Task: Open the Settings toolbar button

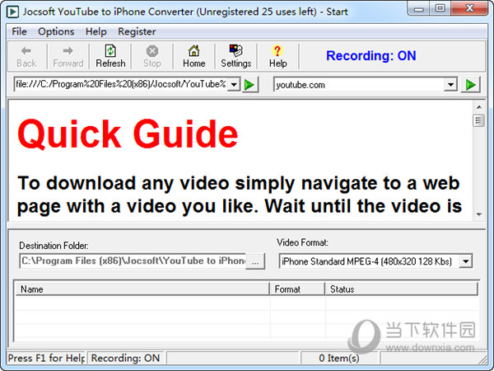Action: click(x=236, y=56)
